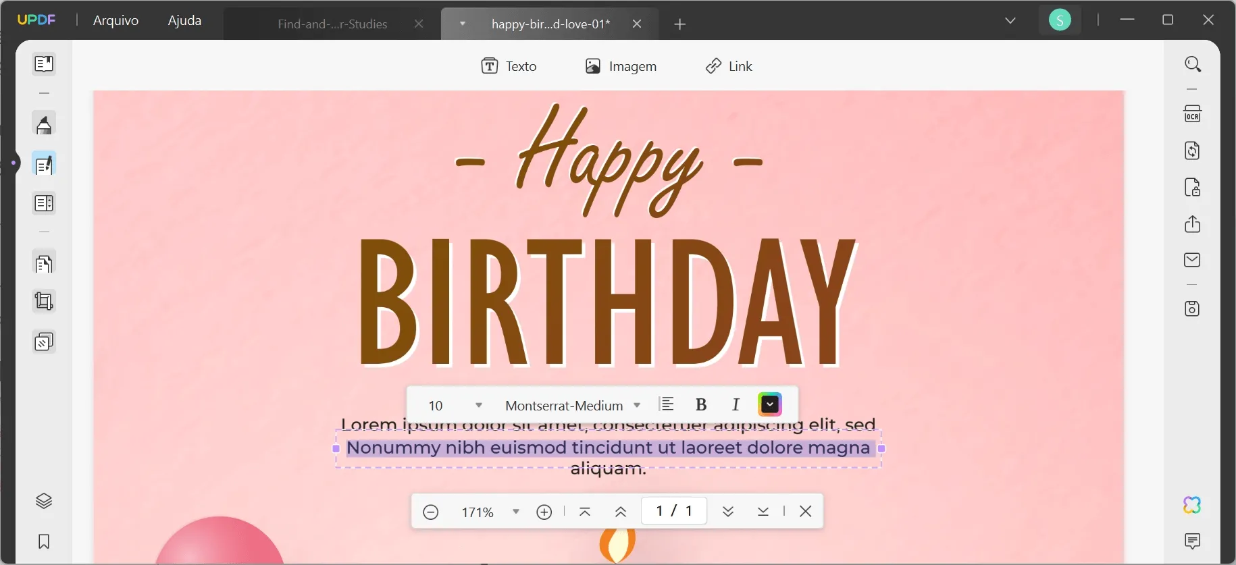Add a new tab with plus button
The height and width of the screenshot is (565, 1236).
pos(680,24)
